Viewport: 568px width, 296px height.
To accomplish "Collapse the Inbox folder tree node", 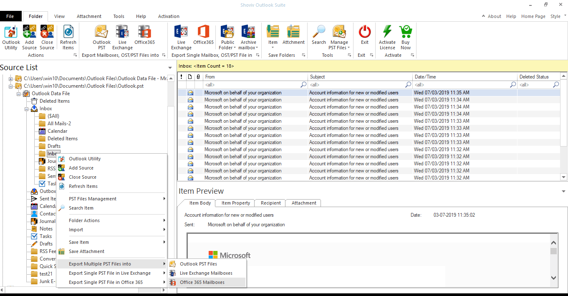I will 26,109.
